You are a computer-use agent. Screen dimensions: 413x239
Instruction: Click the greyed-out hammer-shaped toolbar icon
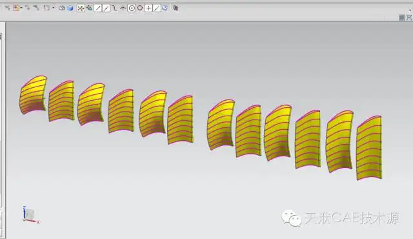tap(36, 8)
